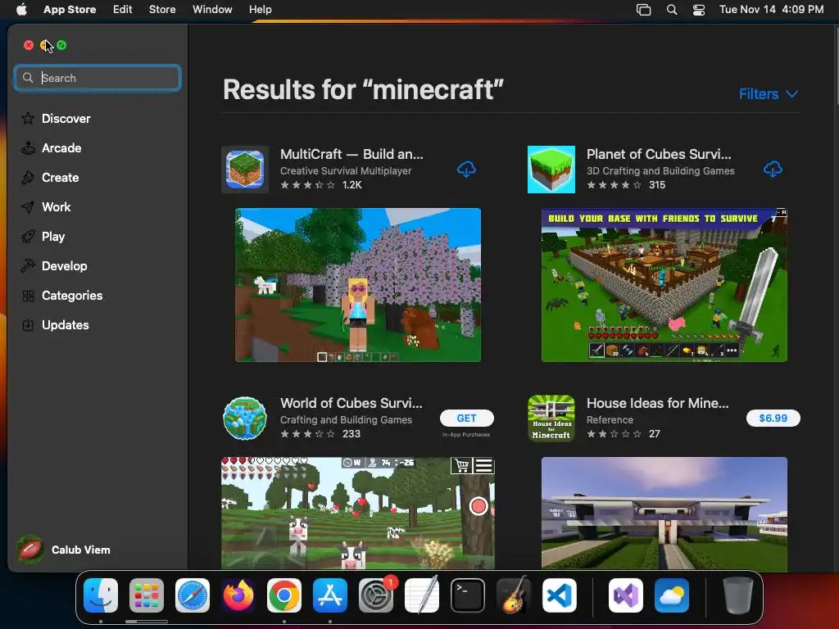Open the World of Cubes app icon

[245, 419]
